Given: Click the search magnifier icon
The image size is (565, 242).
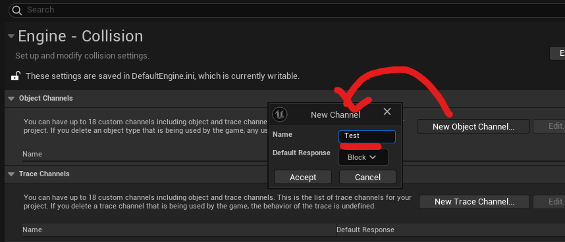Looking at the screenshot, I should point(17,11).
